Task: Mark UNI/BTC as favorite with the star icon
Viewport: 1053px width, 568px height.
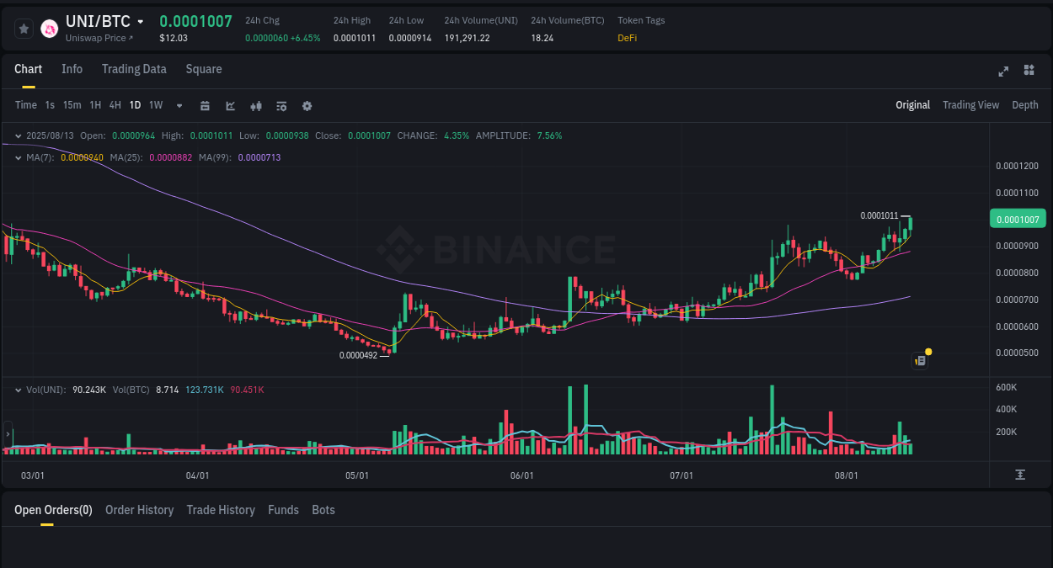Action: 24,28
